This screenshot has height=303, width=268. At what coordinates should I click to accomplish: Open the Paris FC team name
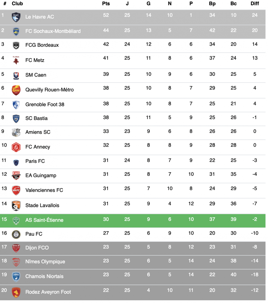(35, 161)
